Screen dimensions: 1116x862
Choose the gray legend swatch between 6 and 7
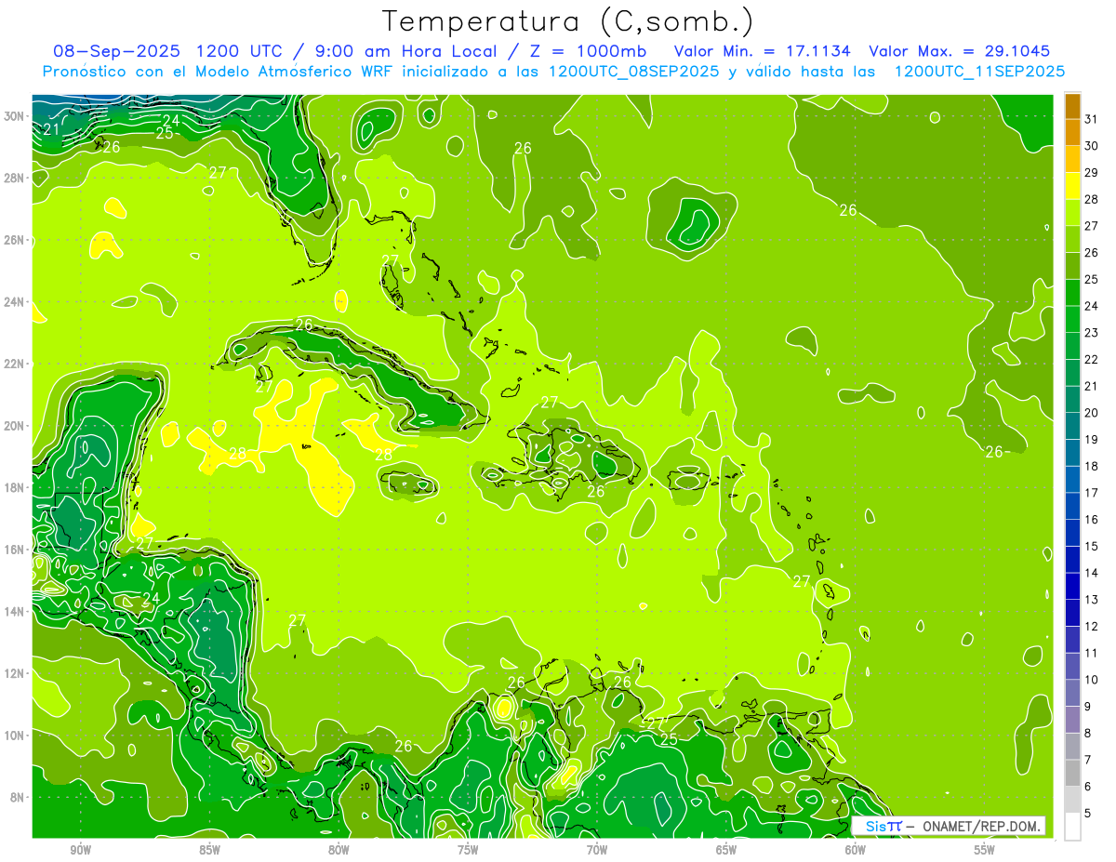click(1072, 773)
